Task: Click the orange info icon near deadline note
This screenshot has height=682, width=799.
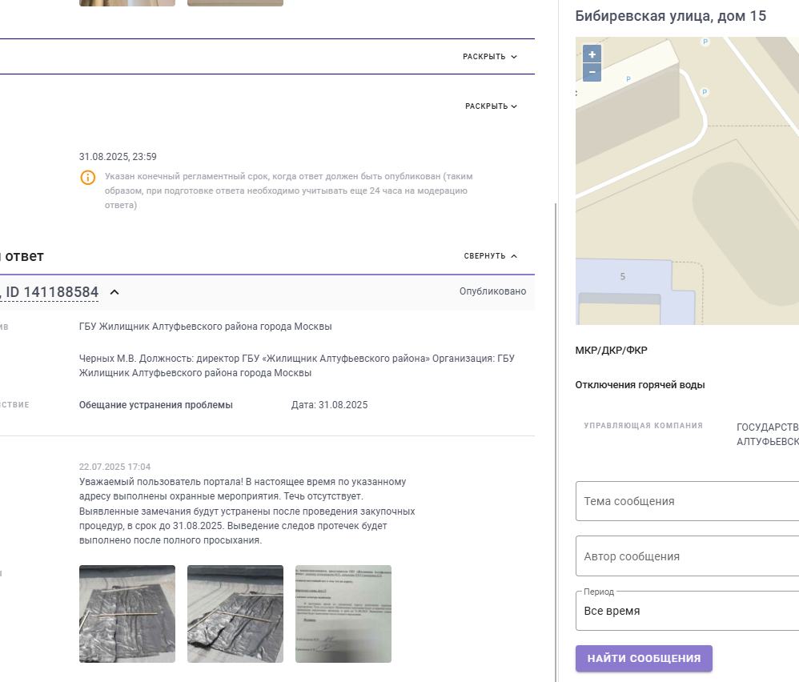Action: coord(87,177)
